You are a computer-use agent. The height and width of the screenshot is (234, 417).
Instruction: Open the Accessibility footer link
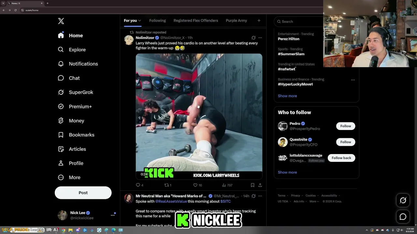coord(329,196)
